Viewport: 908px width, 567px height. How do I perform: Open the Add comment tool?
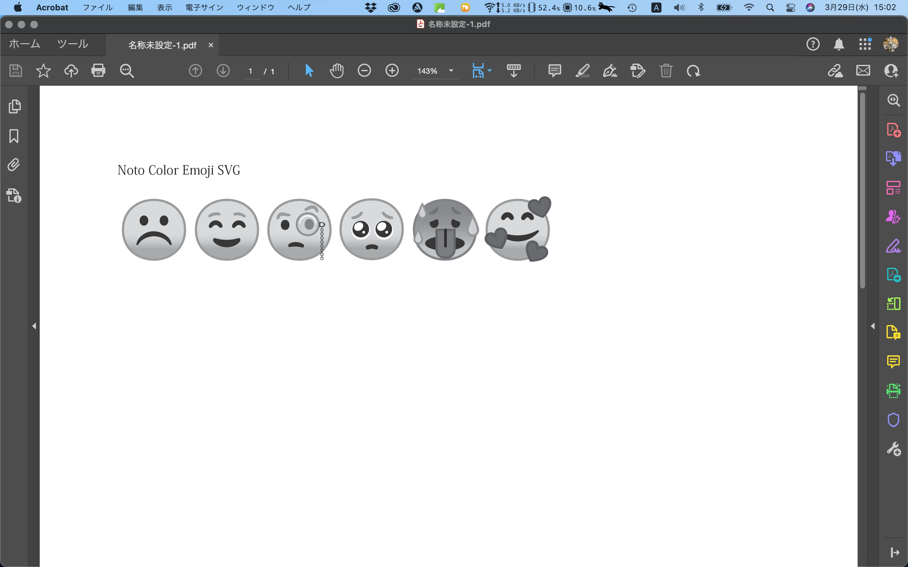click(x=554, y=71)
